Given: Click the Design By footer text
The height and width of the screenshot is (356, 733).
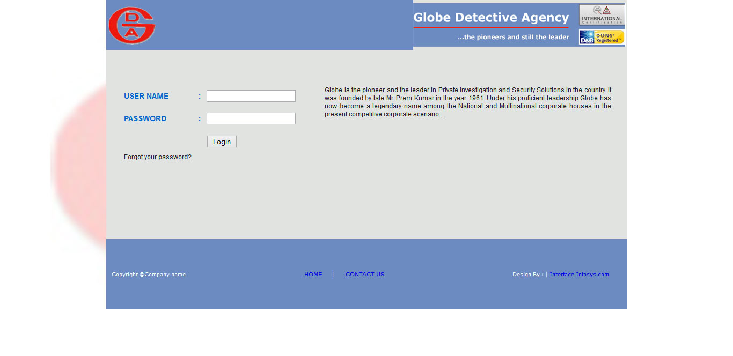Looking at the screenshot, I should coord(527,275).
